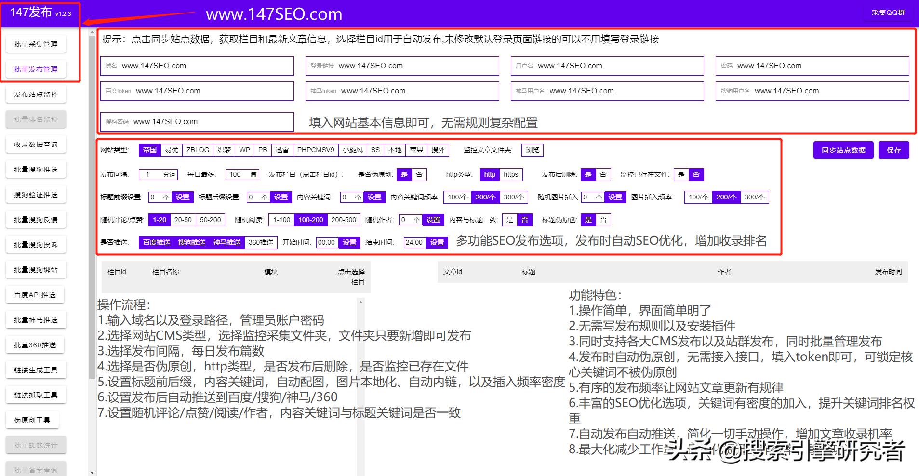Open 批量蜘蛛统计
Image resolution: width=919 pixels, height=476 pixels.
coord(36,445)
